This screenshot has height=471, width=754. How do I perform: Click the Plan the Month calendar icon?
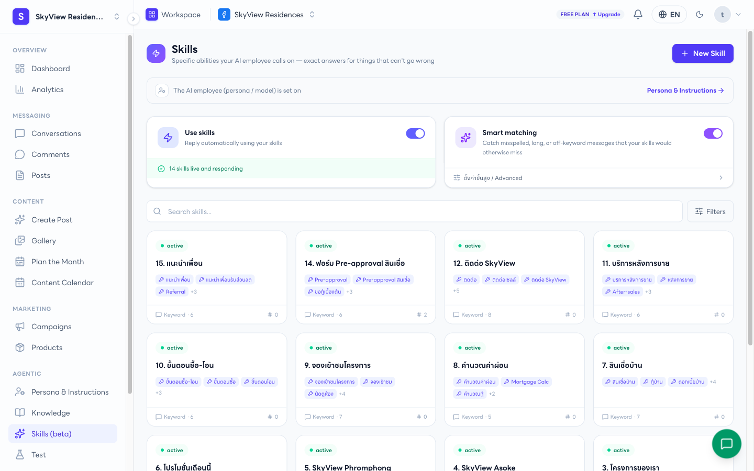[20, 262]
